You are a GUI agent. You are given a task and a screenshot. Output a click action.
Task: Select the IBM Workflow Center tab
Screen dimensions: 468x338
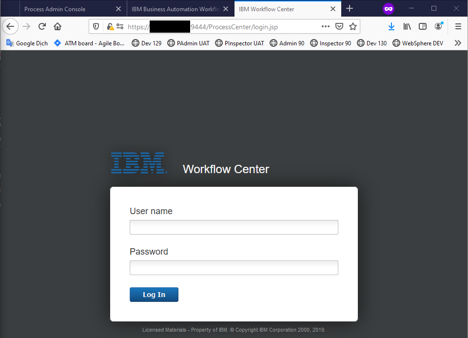point(288,9)
